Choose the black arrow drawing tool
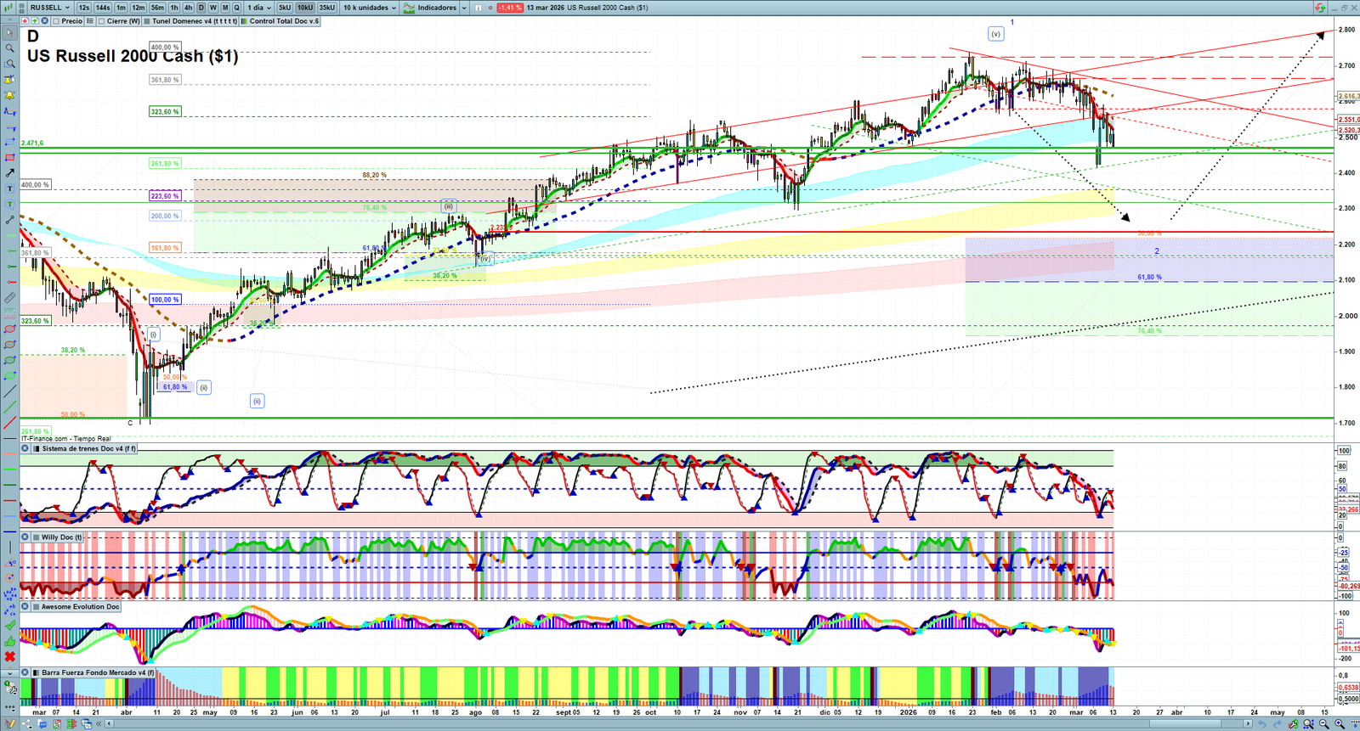 10,173
